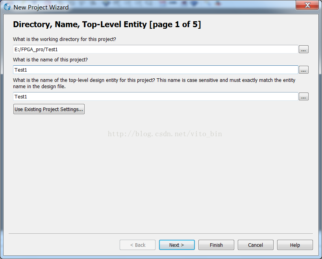The image size is (322, 259).
Task: Open Use Existing Project Settings
Action: (49, 109)
